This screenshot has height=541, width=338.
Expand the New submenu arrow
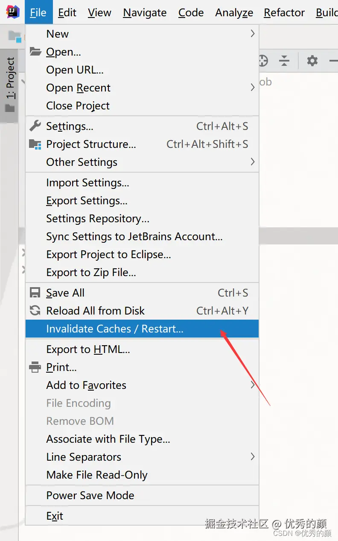(253, 33)
